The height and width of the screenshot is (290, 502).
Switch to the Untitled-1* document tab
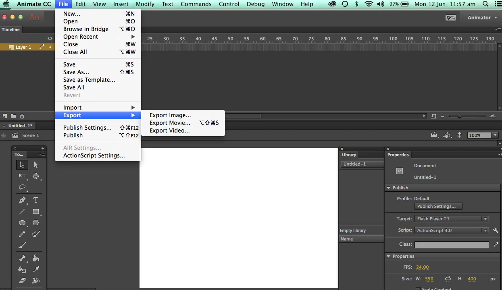20,126
